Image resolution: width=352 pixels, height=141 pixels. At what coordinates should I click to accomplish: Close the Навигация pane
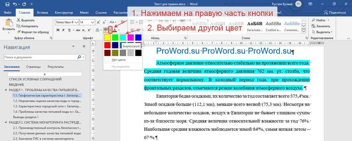pyautogui.click(x=84, y=47)
